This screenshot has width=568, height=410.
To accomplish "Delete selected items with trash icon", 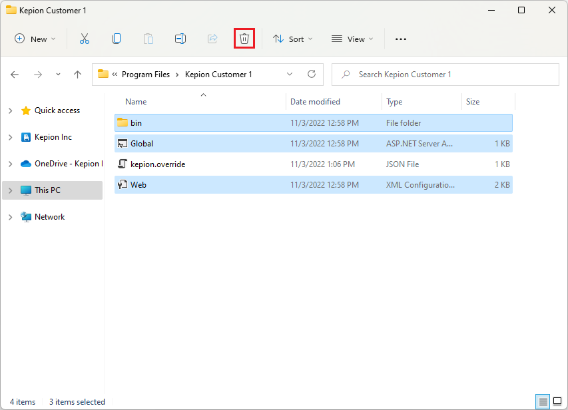I will tap(244, 39).
